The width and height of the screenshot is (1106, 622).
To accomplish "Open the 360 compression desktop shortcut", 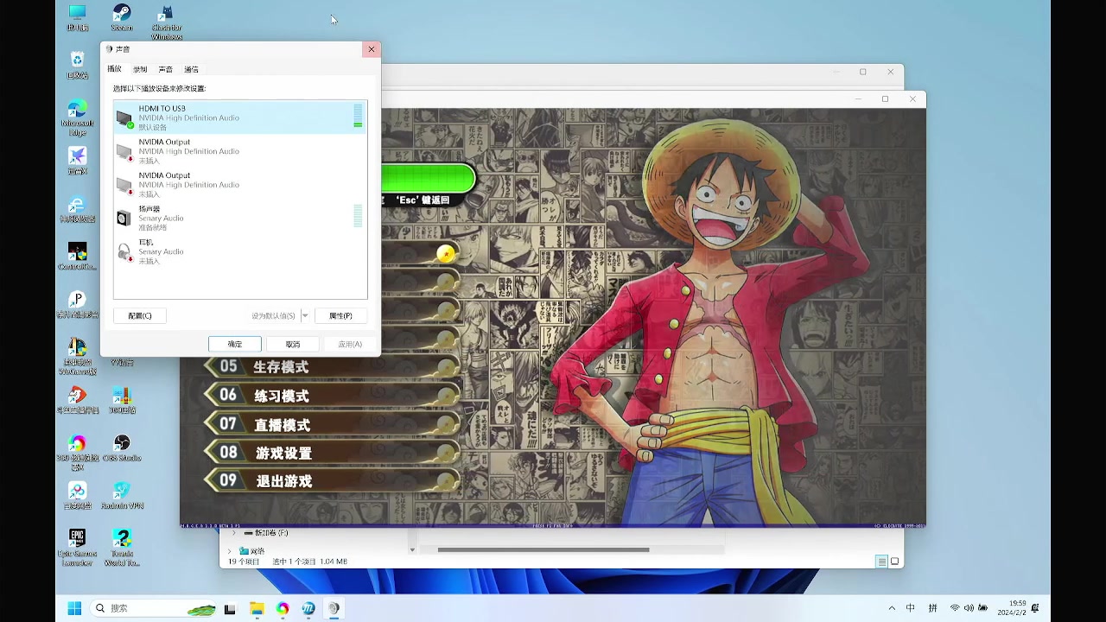I will pos(122,399).
